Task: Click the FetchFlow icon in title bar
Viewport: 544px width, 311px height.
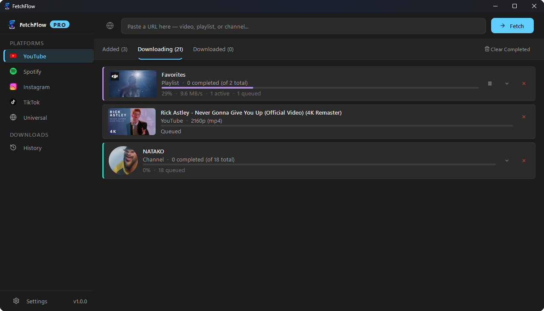Action: pos(7,6)
